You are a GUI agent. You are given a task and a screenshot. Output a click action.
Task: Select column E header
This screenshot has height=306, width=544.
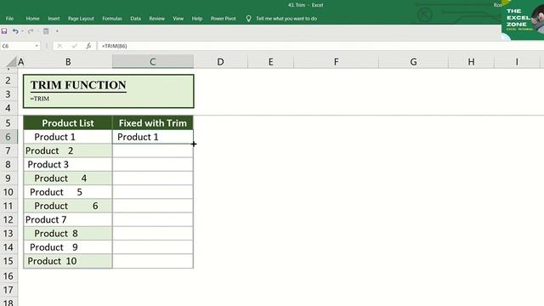click(270, 62)
